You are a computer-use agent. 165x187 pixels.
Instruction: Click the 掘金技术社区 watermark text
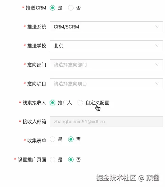pos(116,178)
